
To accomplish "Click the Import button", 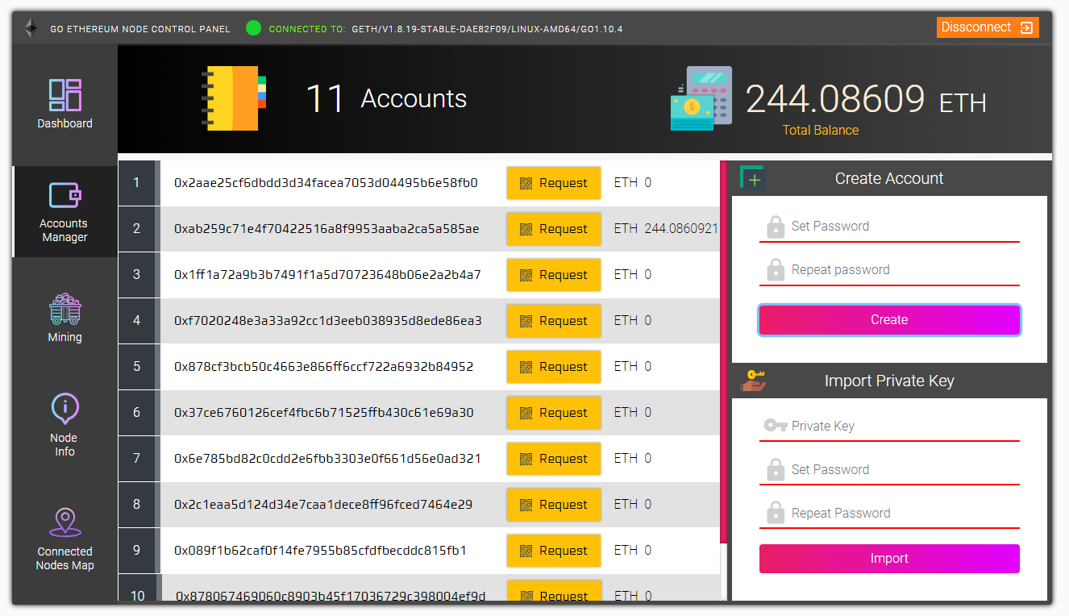I will click(889, 559).
